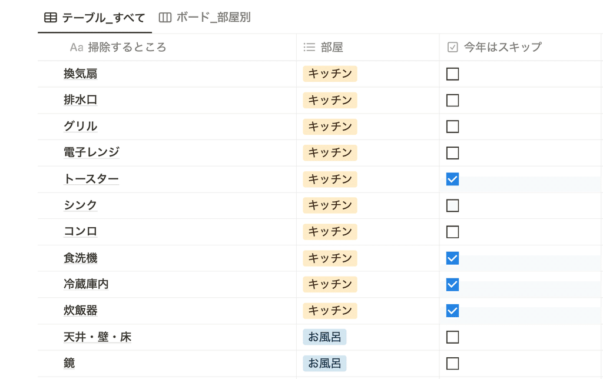This screenshot has height=379, width=603.
Task: Switch to the ボード_部屋別 view tab
Action: coord(205,17)
